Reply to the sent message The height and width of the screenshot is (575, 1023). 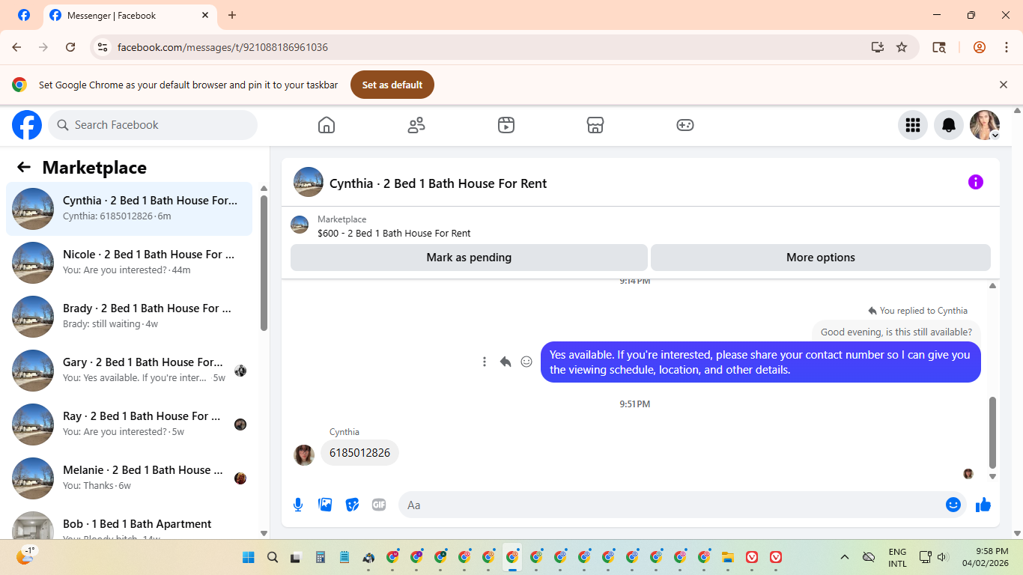(506, 362)
